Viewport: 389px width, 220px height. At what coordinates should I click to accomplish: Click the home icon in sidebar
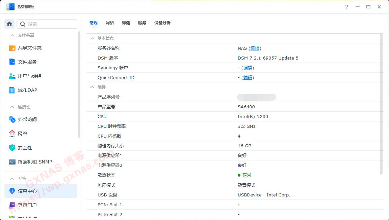point(9,24)
